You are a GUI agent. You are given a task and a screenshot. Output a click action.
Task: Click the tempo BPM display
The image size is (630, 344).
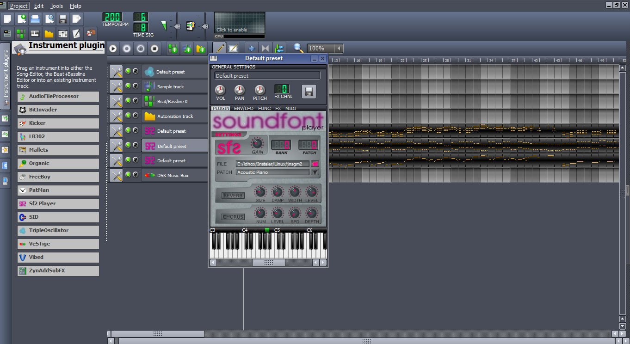click(x=112, y=18)
